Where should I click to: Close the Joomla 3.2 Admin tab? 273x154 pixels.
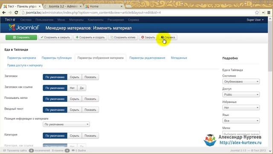point(81,6)
